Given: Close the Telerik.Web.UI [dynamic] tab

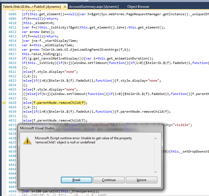Looking at the screenshot, I should coord(65,7).
